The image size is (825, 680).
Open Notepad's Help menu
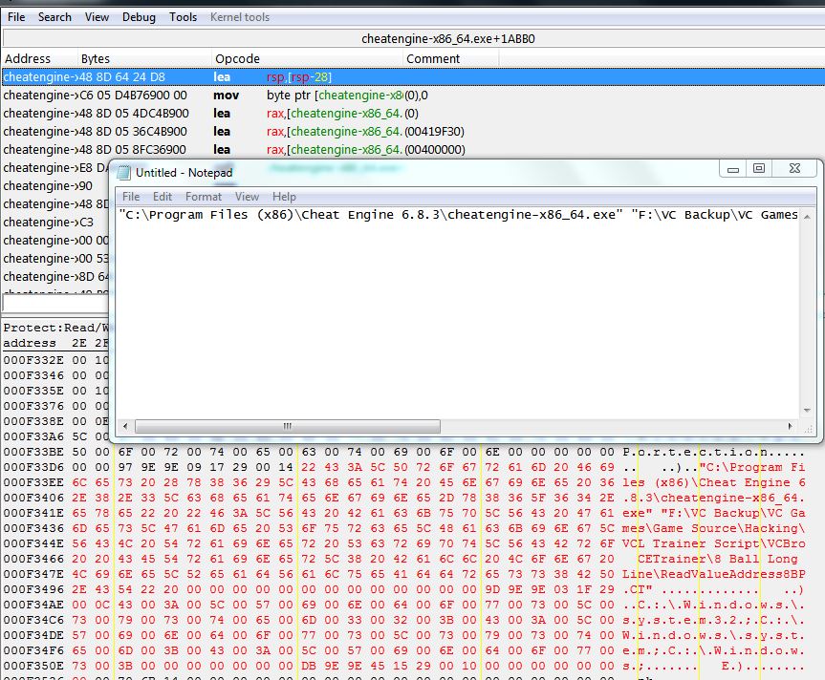pos(284,197)
